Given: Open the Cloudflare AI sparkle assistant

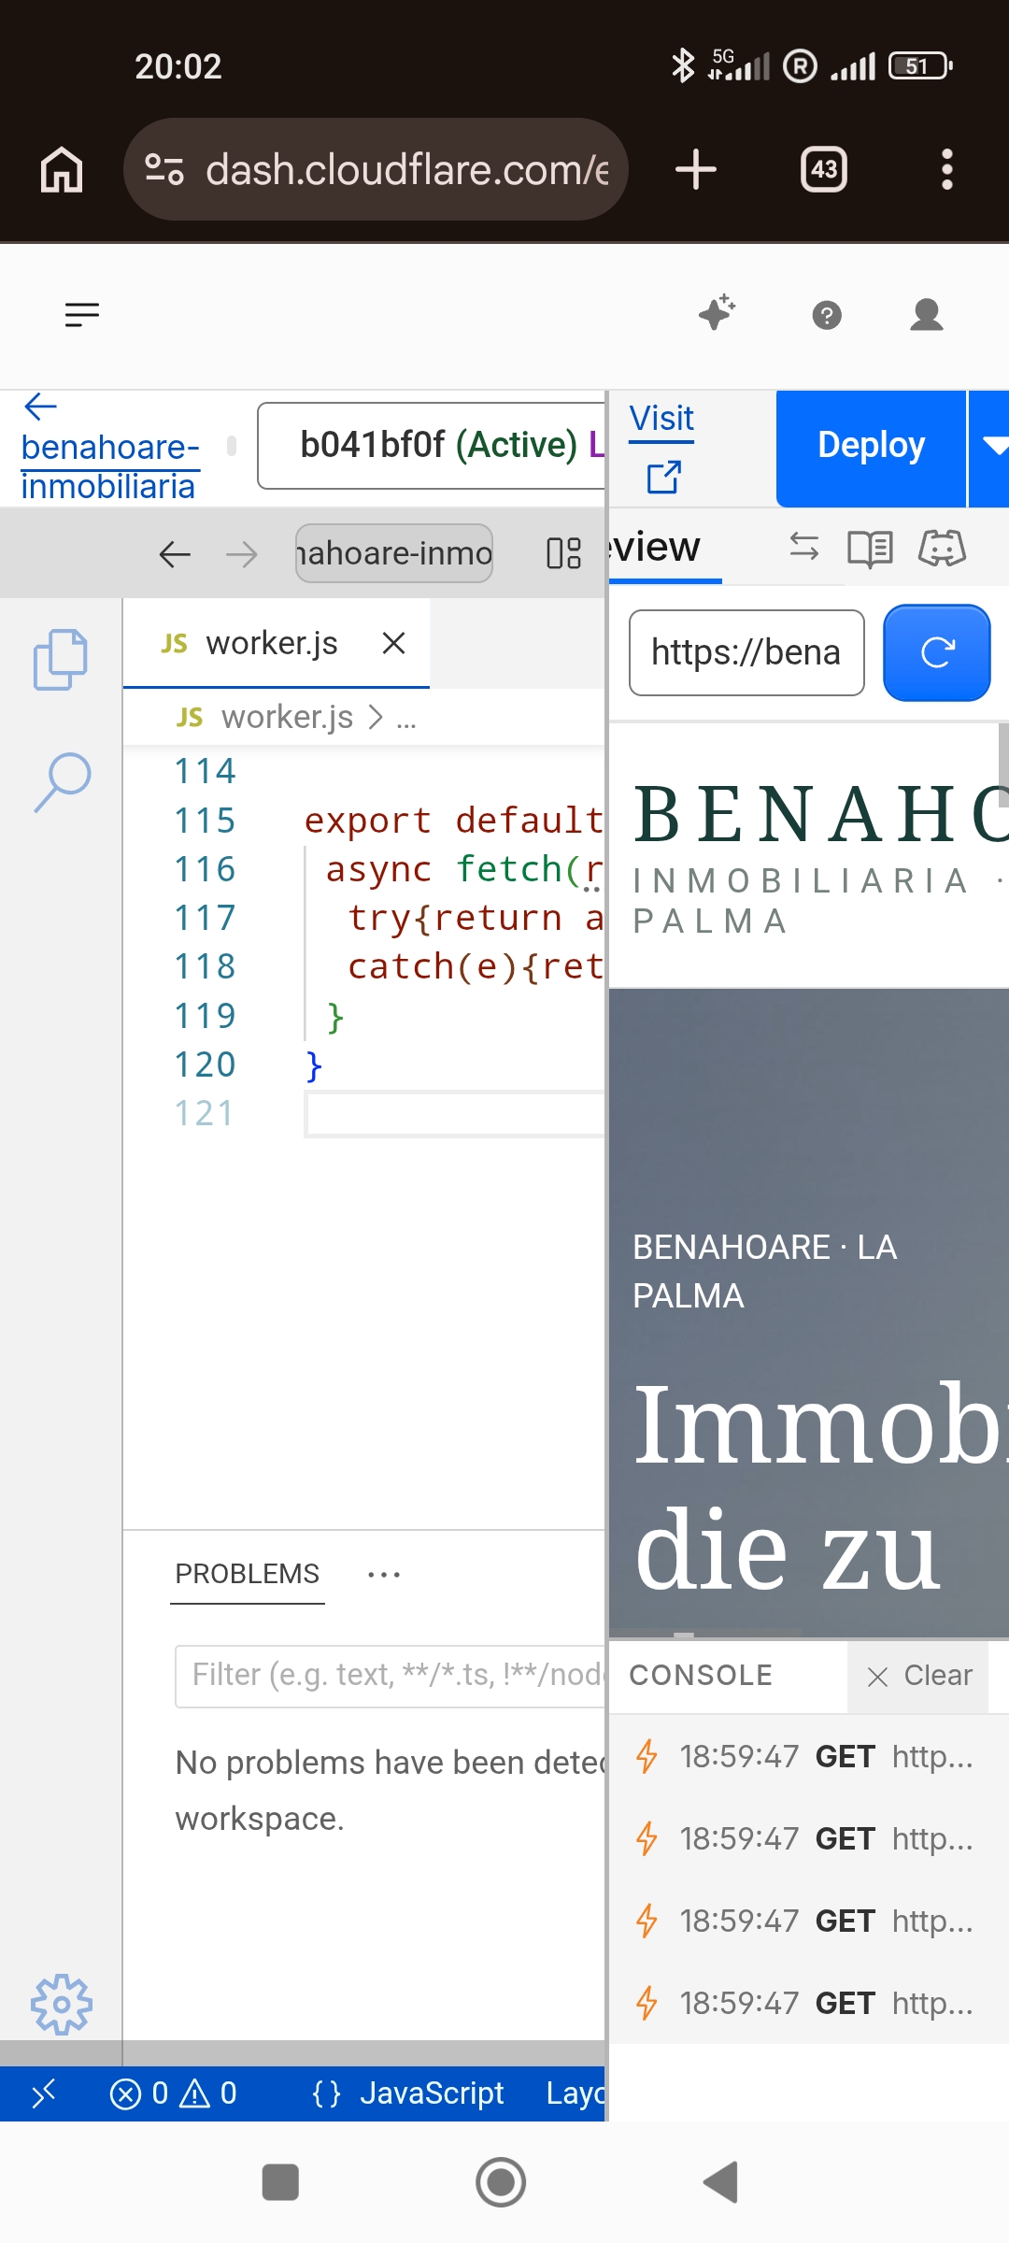Looking at the screenshot, I should coord(718,313).
